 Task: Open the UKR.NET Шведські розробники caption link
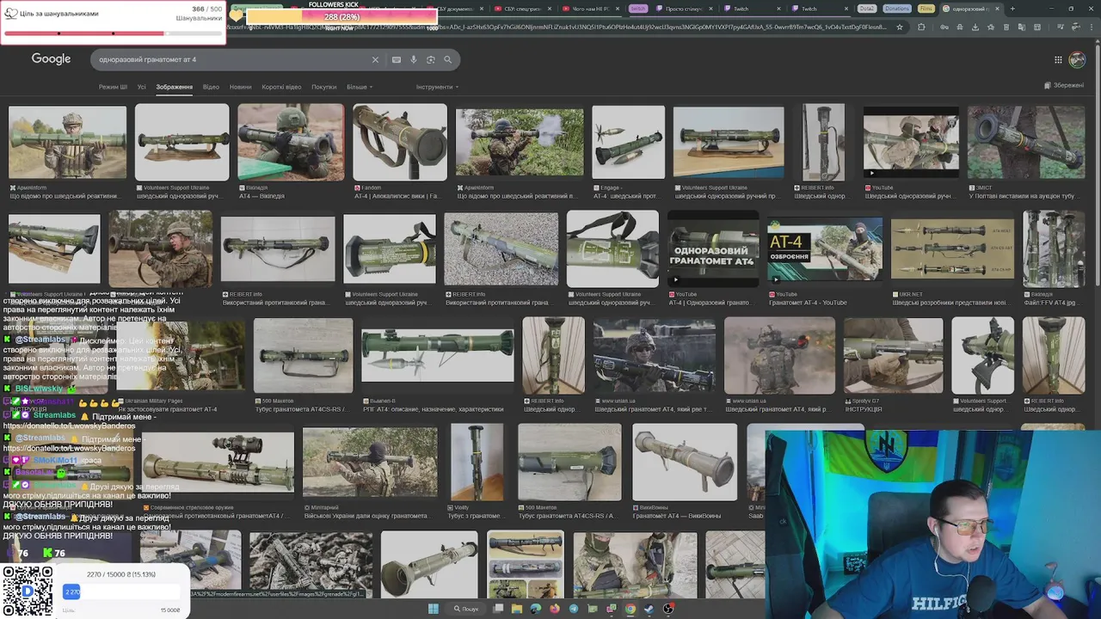pos(950,303)
